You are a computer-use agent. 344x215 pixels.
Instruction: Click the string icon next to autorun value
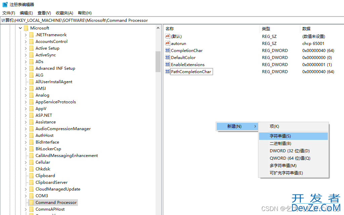[x=168, y=43]
